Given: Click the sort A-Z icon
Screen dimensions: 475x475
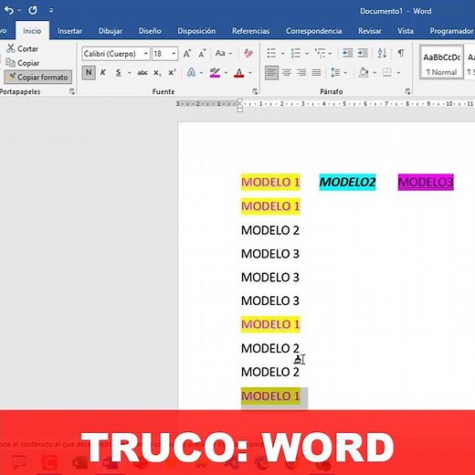Looking at the screenshot, I should pos(382,53).
